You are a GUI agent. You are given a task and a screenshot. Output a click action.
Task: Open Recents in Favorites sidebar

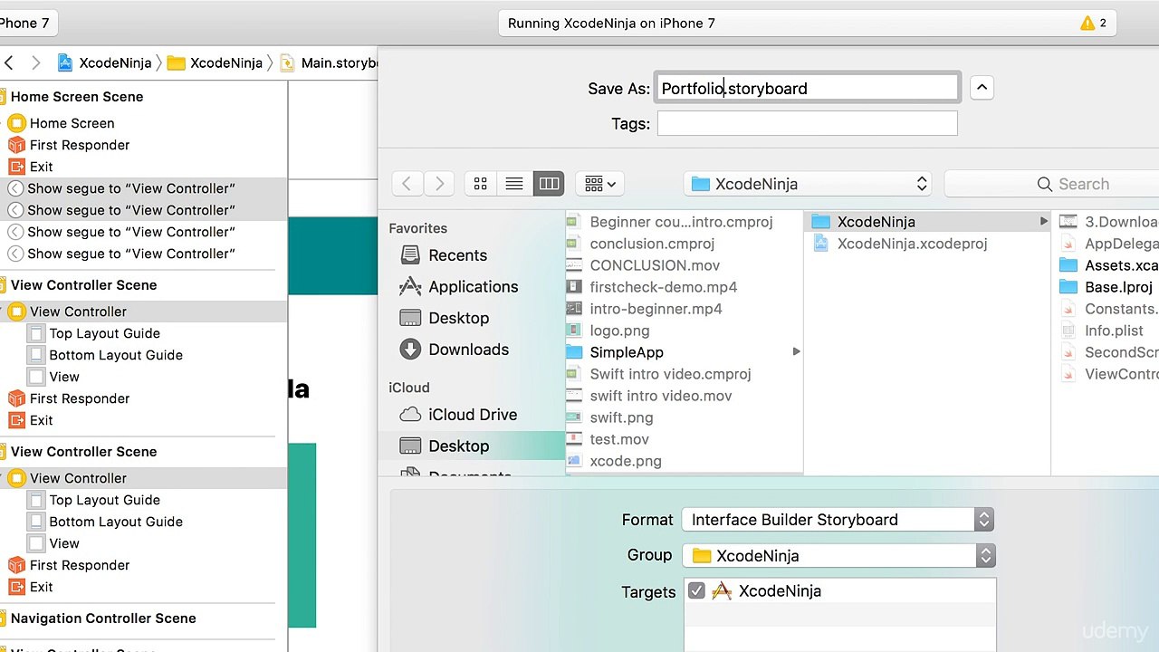coord(457,255)
